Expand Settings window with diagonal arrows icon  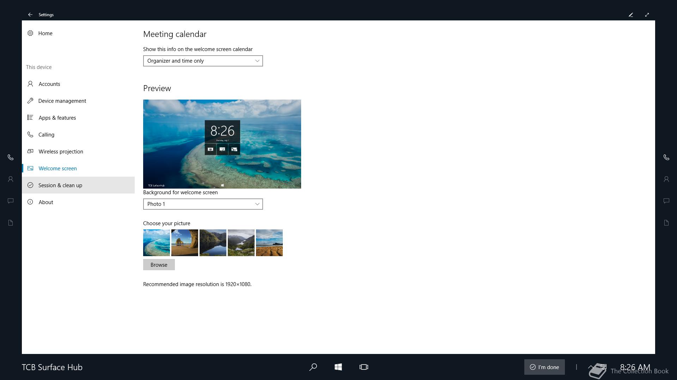(x=647, y=15)
